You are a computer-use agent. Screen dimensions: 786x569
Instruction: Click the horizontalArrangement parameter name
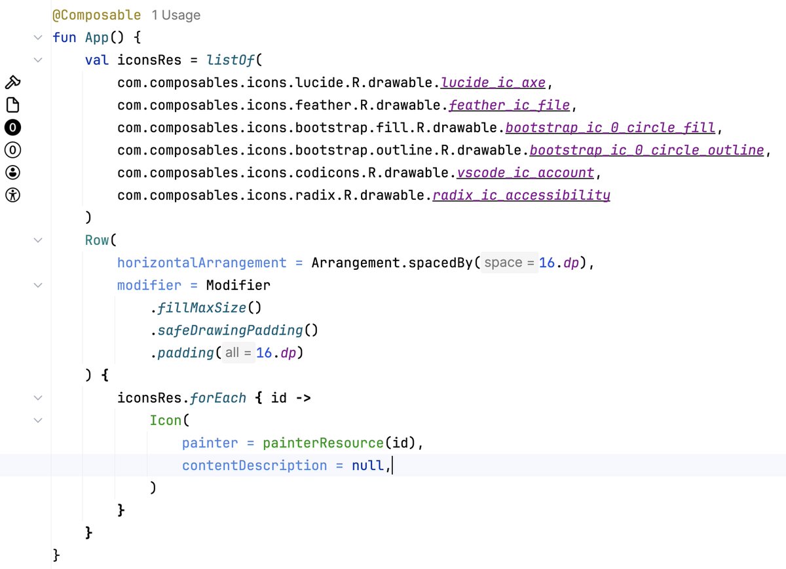coord(202,263)
